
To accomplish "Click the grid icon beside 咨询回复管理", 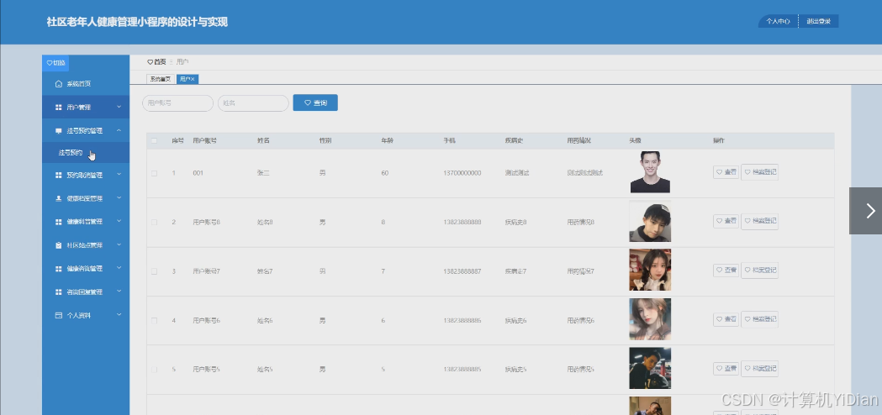I will (59, 292).
